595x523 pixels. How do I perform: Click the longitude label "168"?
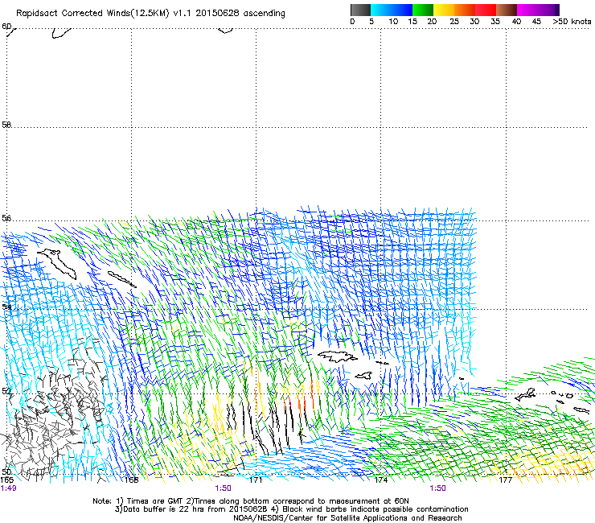(131, 480)
